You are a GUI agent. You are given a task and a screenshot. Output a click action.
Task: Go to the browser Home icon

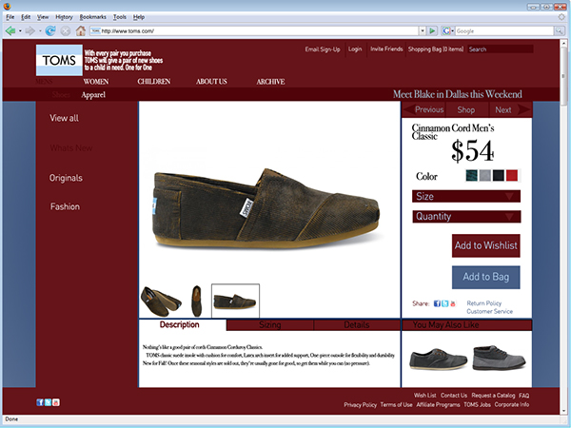click(x=81, y=31)
